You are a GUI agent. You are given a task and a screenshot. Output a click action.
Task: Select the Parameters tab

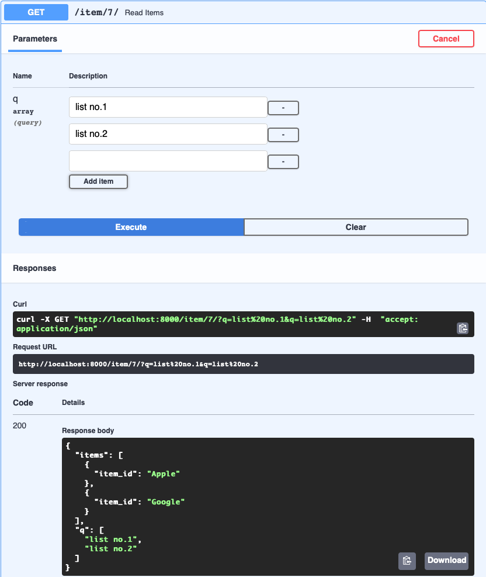pos(35,39)
